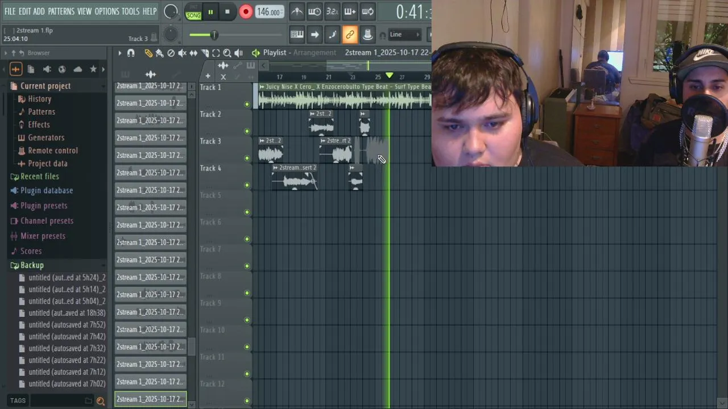Pause playback with the pause button

pos(210,11)
